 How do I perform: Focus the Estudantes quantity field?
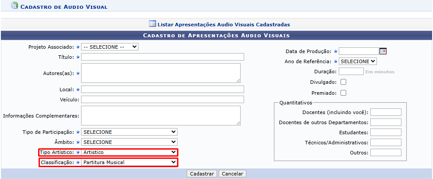coord(386,132)
